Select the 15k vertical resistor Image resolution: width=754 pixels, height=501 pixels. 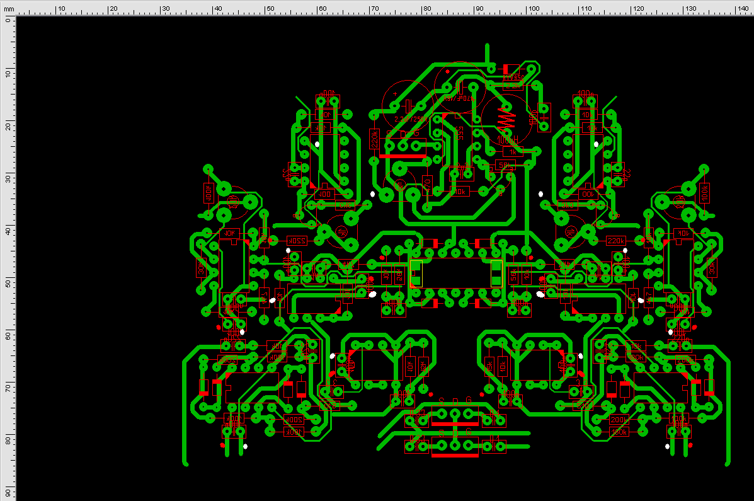click(x=489, y=367)
